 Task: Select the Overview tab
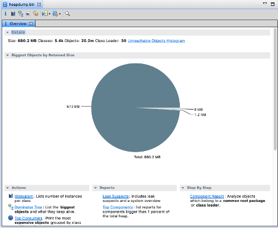tap(18, 24)
